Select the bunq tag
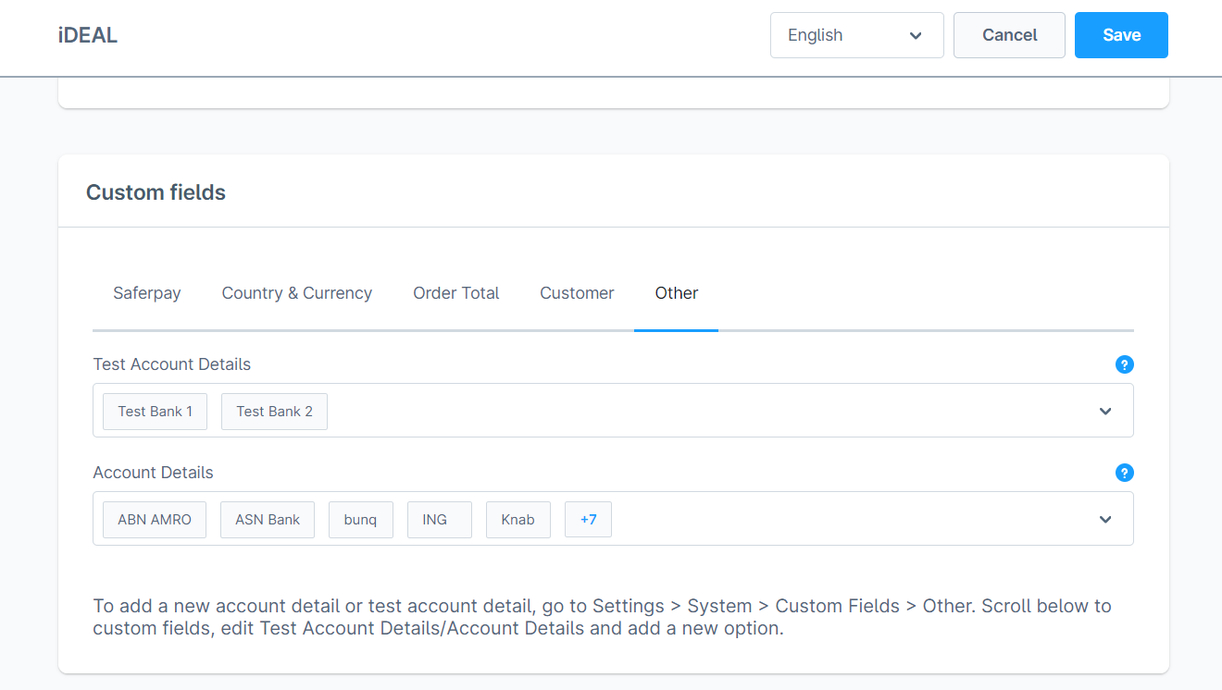Viewport: 1222px width, 690px height. 360,520
